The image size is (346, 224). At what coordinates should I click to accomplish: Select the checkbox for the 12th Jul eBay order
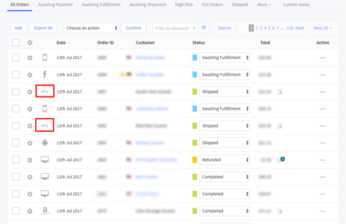(16, 91)
